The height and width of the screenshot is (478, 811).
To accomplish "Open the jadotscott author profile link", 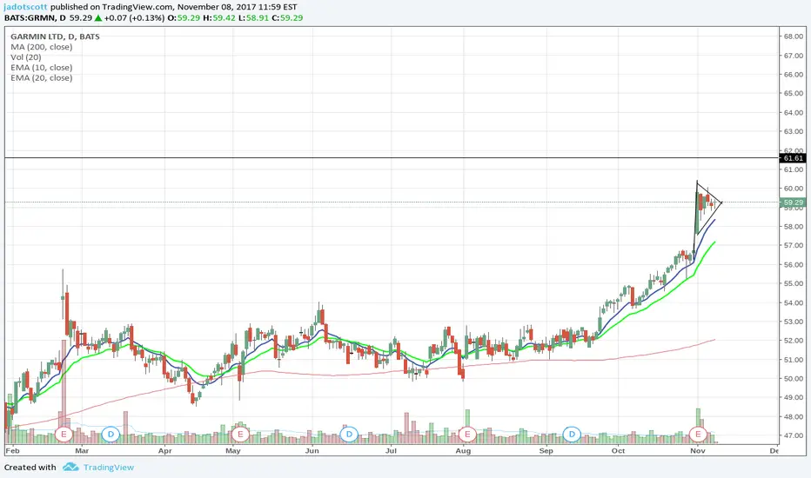I will click(x=24, y=6).
